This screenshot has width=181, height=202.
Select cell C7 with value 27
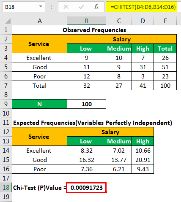[x=119, y=86]
